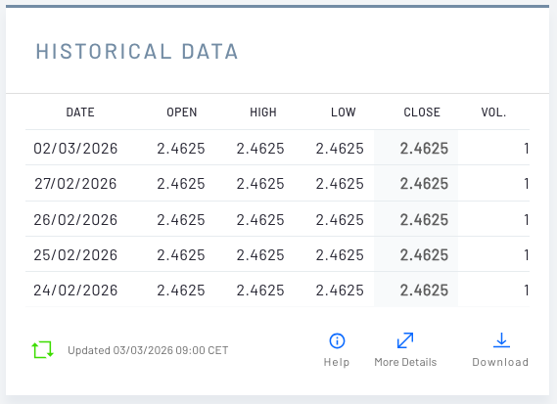This screenshot has width=557, height=404.
Task: Click the LOW column header
Action: coord(344,112)
